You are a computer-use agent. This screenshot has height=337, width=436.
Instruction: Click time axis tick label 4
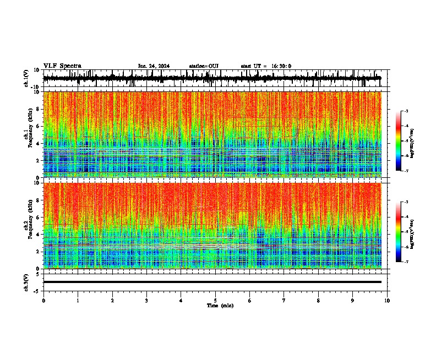[181, 301]
